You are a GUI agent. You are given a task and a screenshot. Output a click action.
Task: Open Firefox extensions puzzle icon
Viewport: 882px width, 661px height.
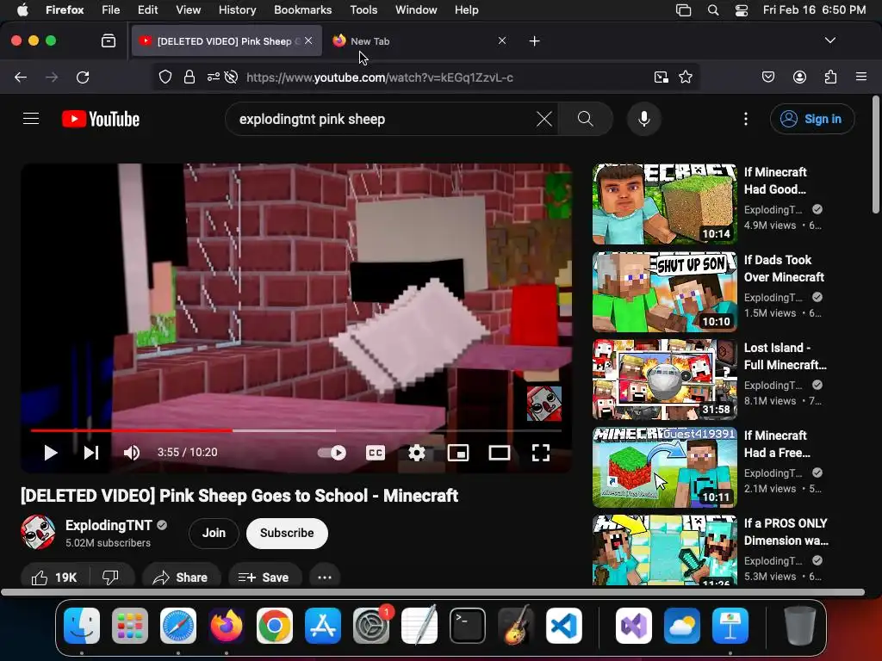[830, 77]
